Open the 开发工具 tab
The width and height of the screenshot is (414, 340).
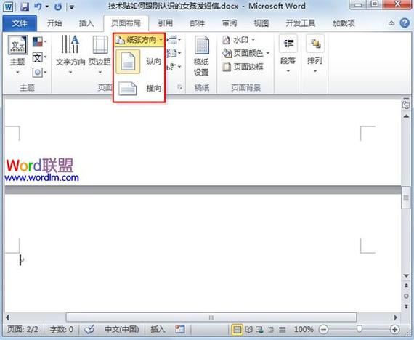point(301,23)
